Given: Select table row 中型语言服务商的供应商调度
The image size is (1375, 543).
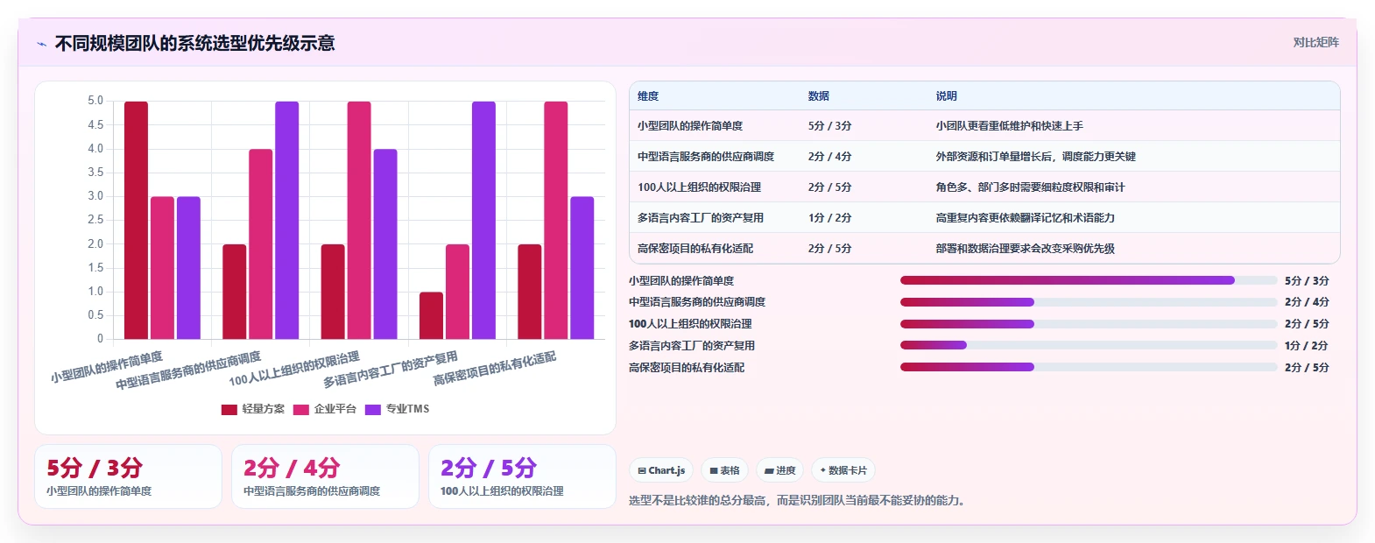Looking at the screenshot, I should (984, 157).
